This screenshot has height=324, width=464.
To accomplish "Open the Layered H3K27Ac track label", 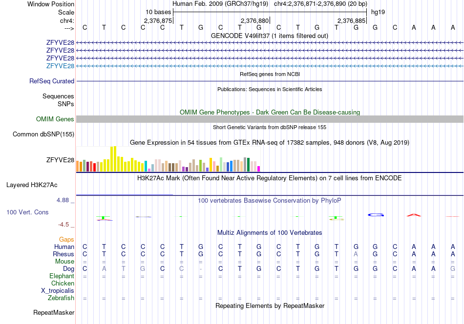I will (32, 185).
